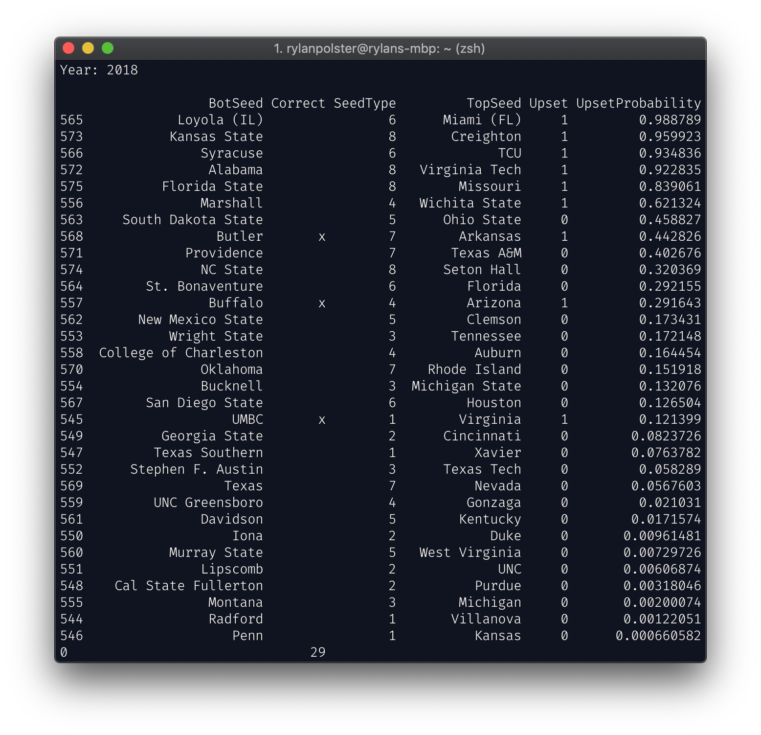Click the team name Arkansas
The width and height of the screenshot is (761, 735).
click(490, 236)
